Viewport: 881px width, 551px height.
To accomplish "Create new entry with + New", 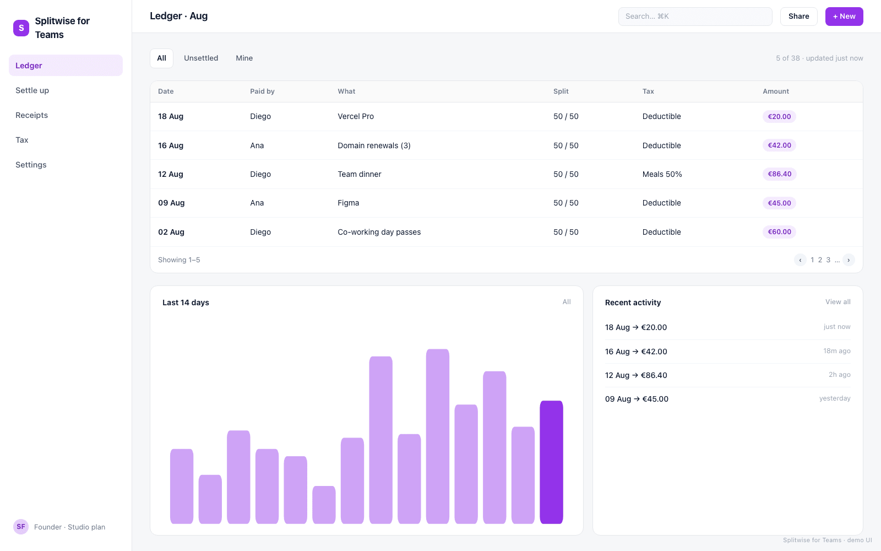I will click(844, 17).
